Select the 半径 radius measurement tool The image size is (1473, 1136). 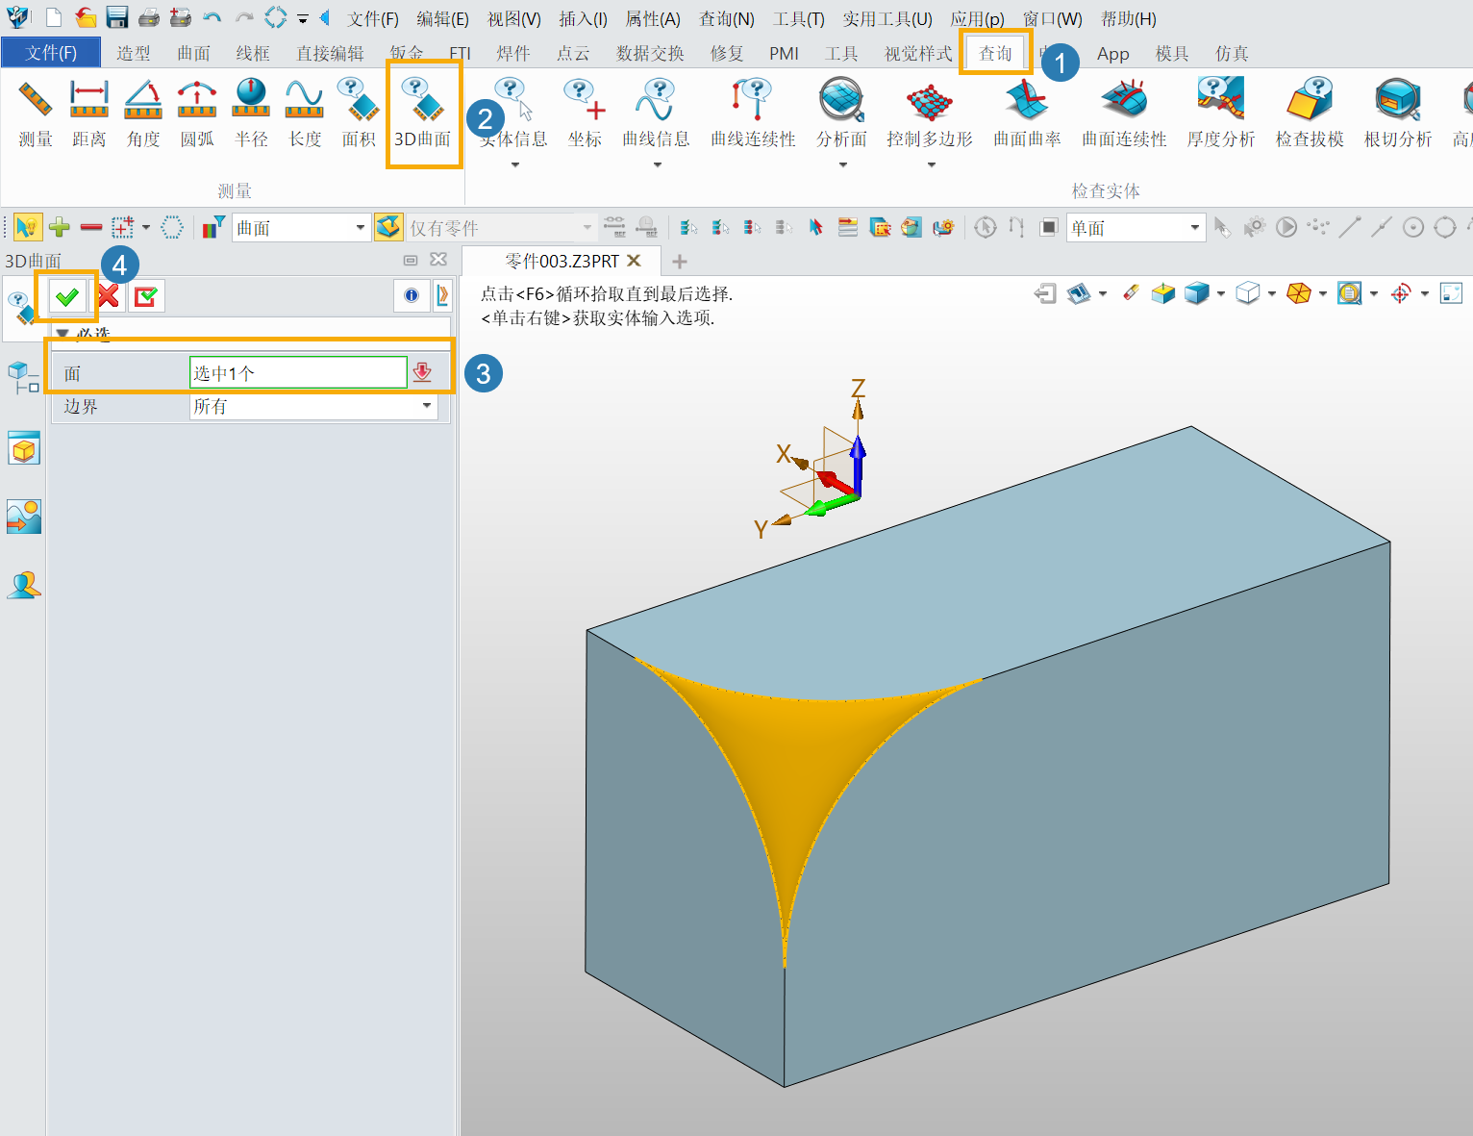(x=251, y=114)
